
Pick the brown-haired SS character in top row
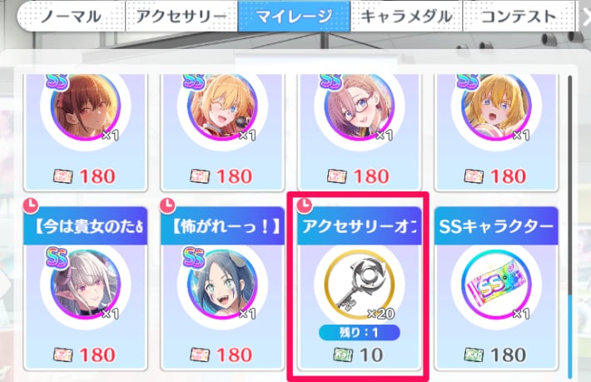[x=86, y=107]
